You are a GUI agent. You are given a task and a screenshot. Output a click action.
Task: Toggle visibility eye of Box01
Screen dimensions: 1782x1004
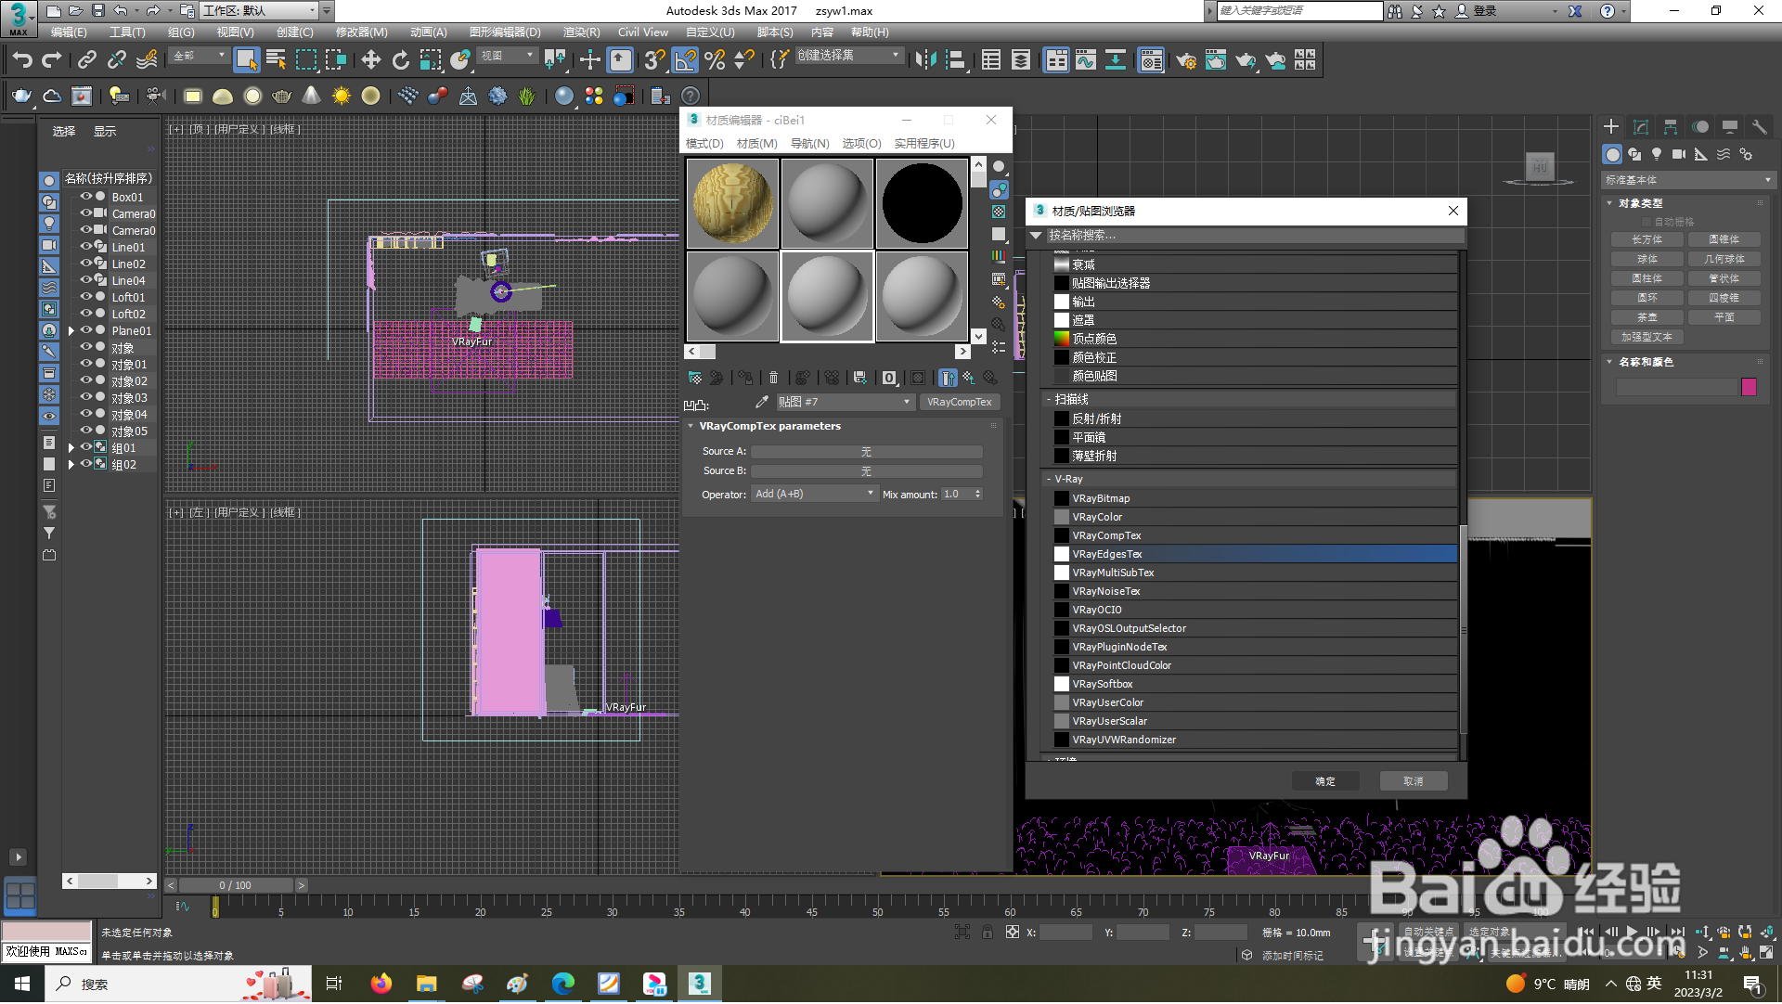click(x=86, y=197)
